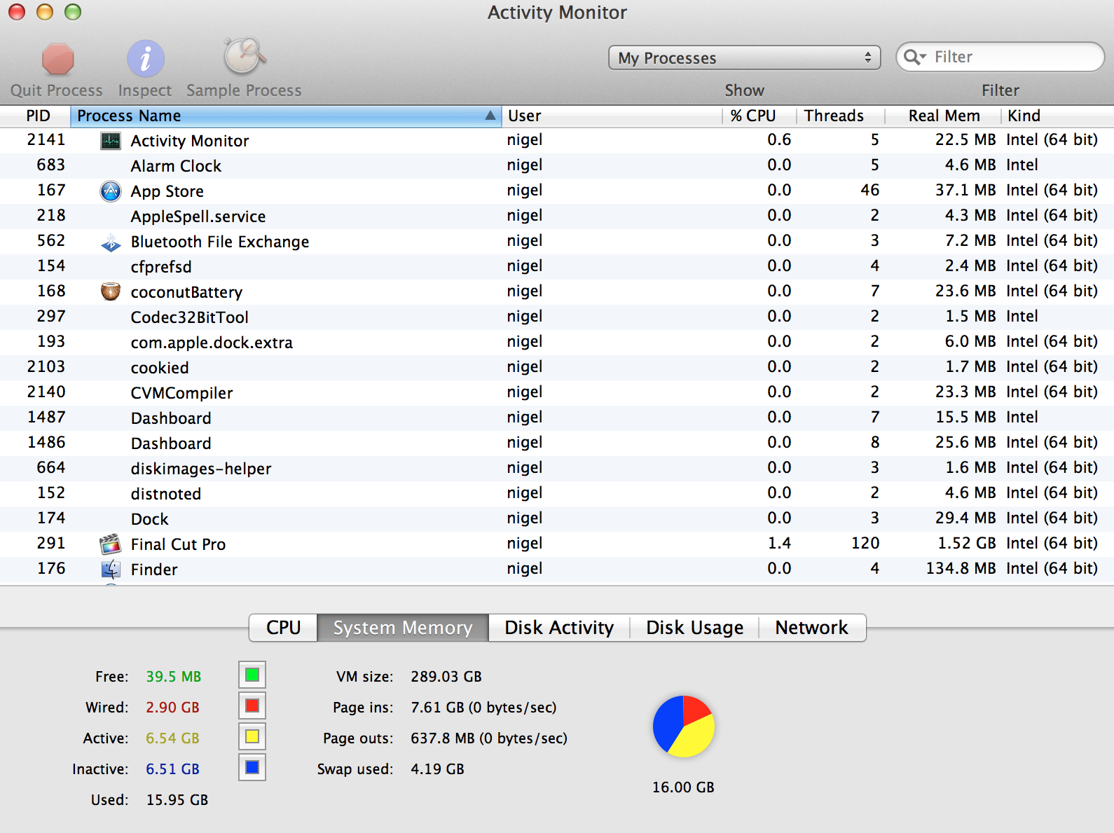Click the Finder process icon
Screen dimensions: 1114x833
point(111,570)
